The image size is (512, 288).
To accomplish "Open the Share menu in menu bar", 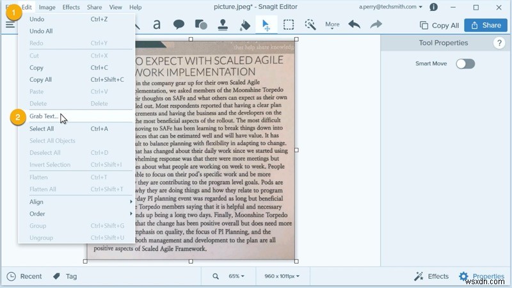I will tap(94, 7).
